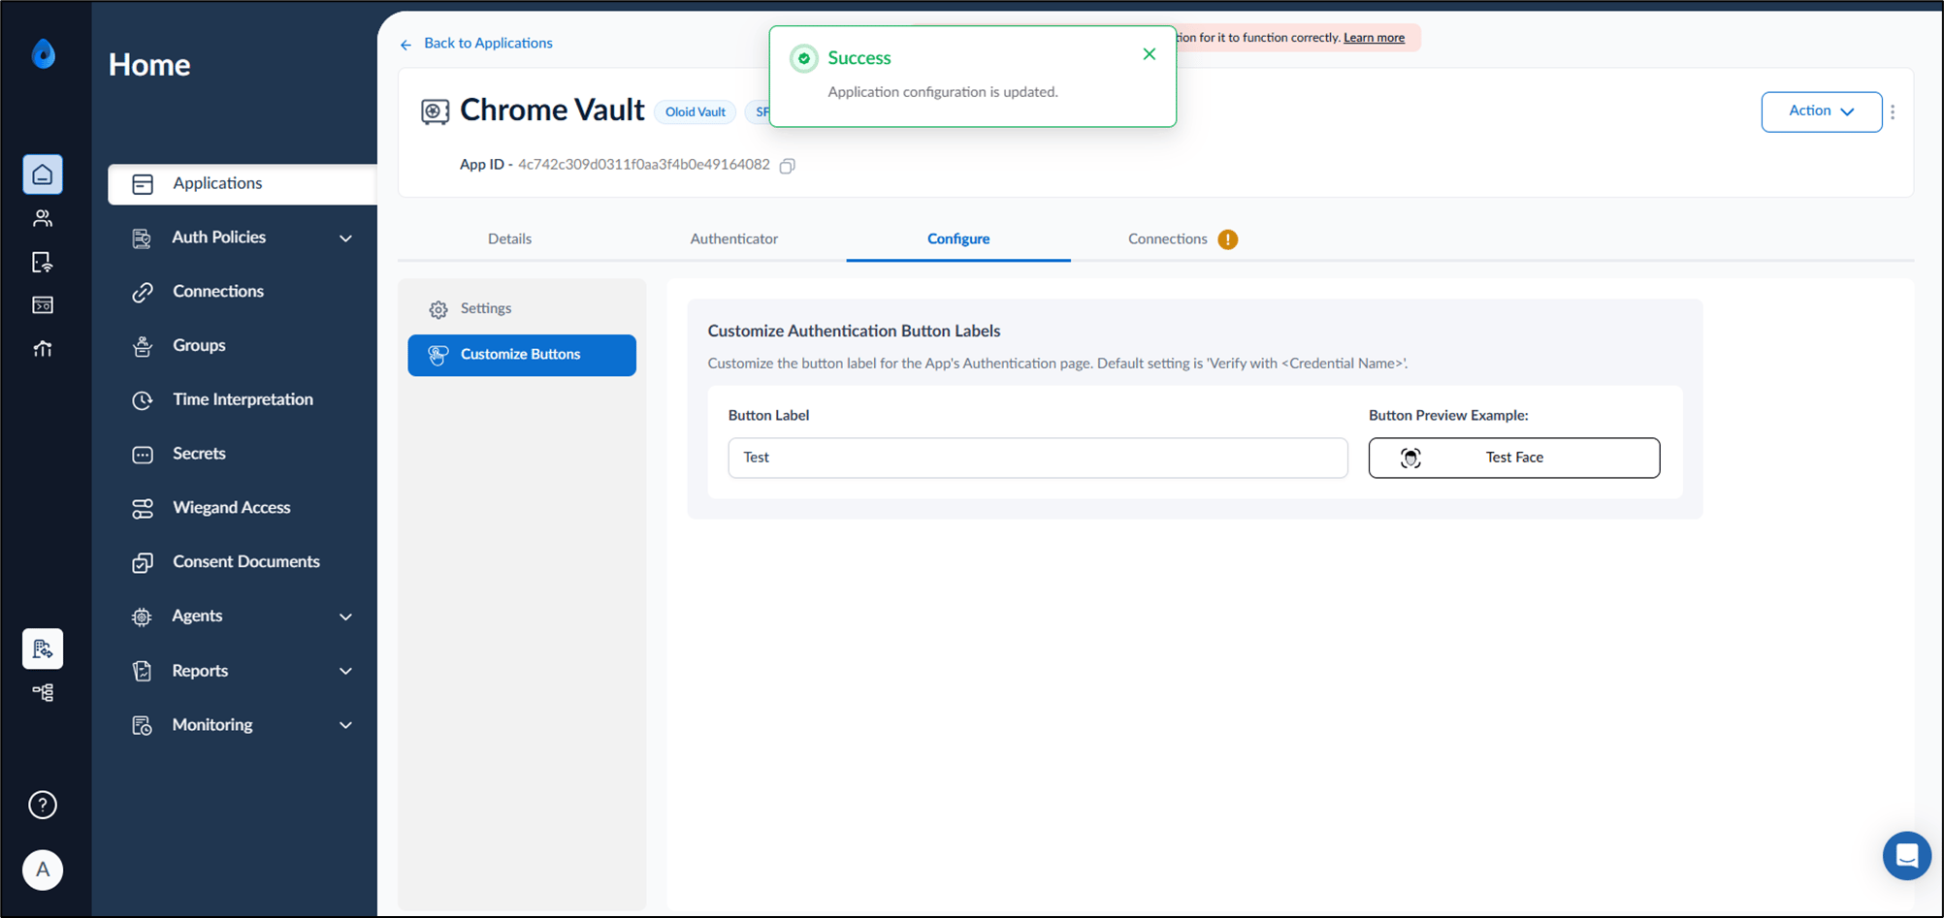Copy the App ID with copy icon

(788, 166)
